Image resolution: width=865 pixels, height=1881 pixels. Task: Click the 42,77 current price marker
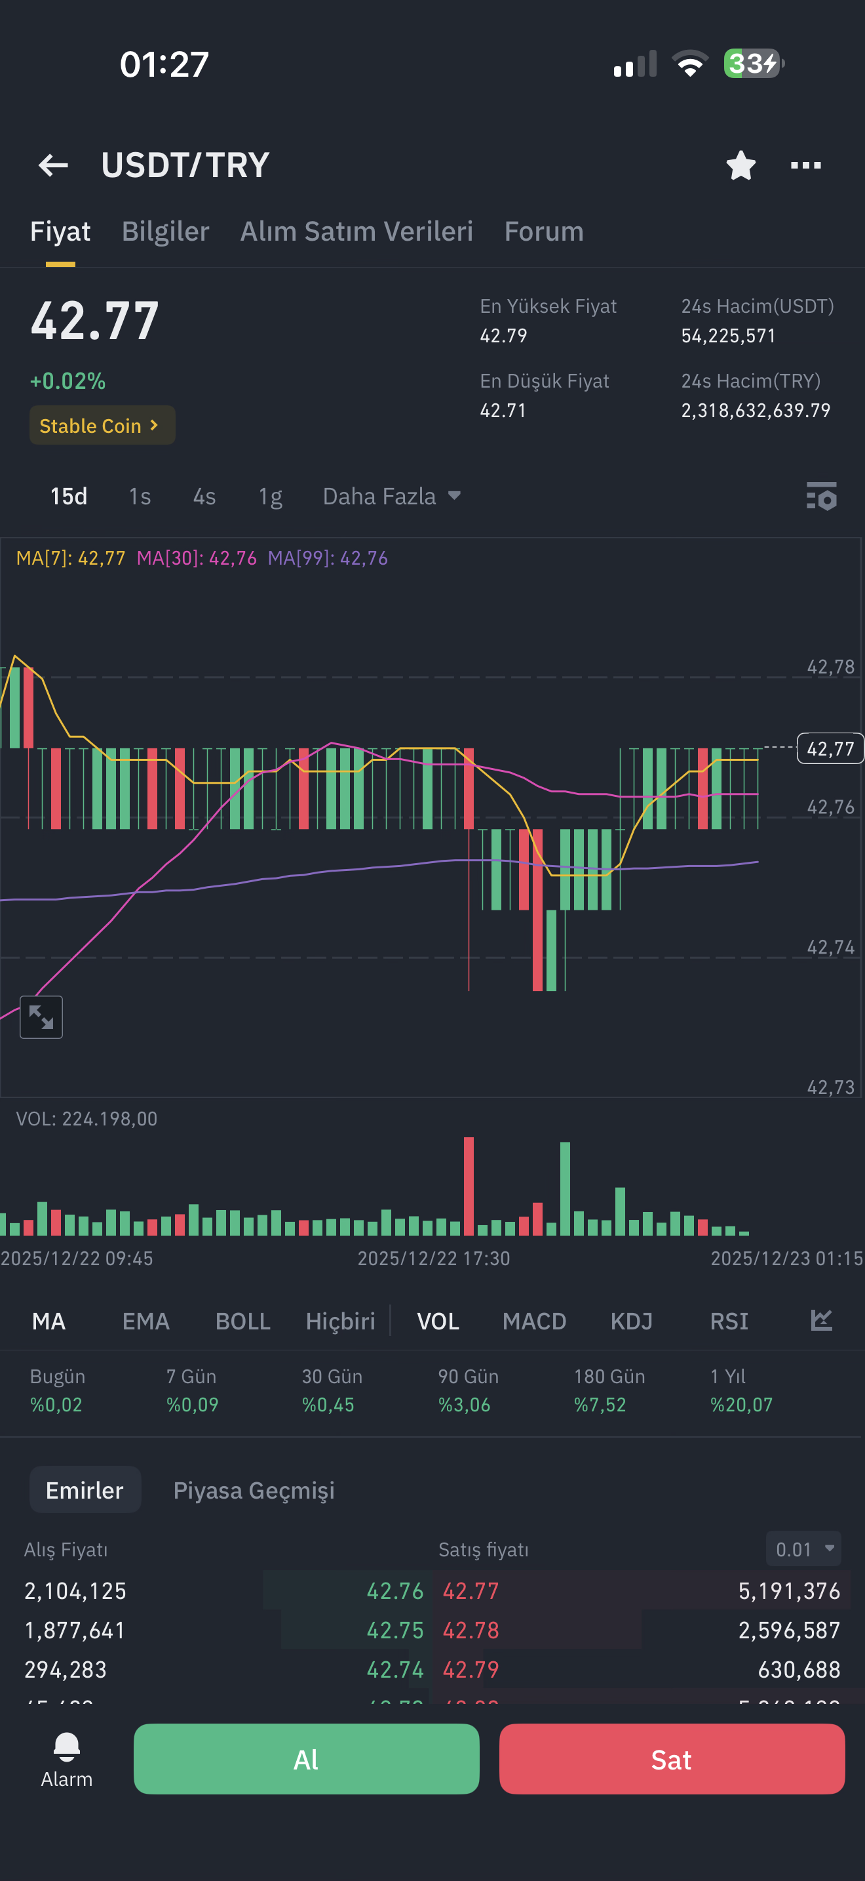(830, 748)
